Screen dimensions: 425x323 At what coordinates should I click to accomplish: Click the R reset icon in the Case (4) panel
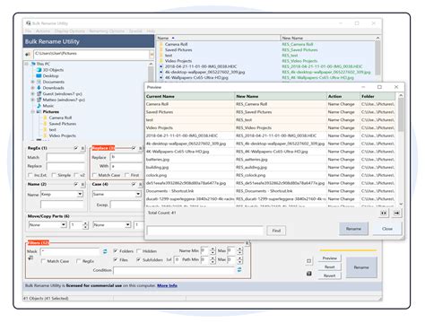click(141, 184)
